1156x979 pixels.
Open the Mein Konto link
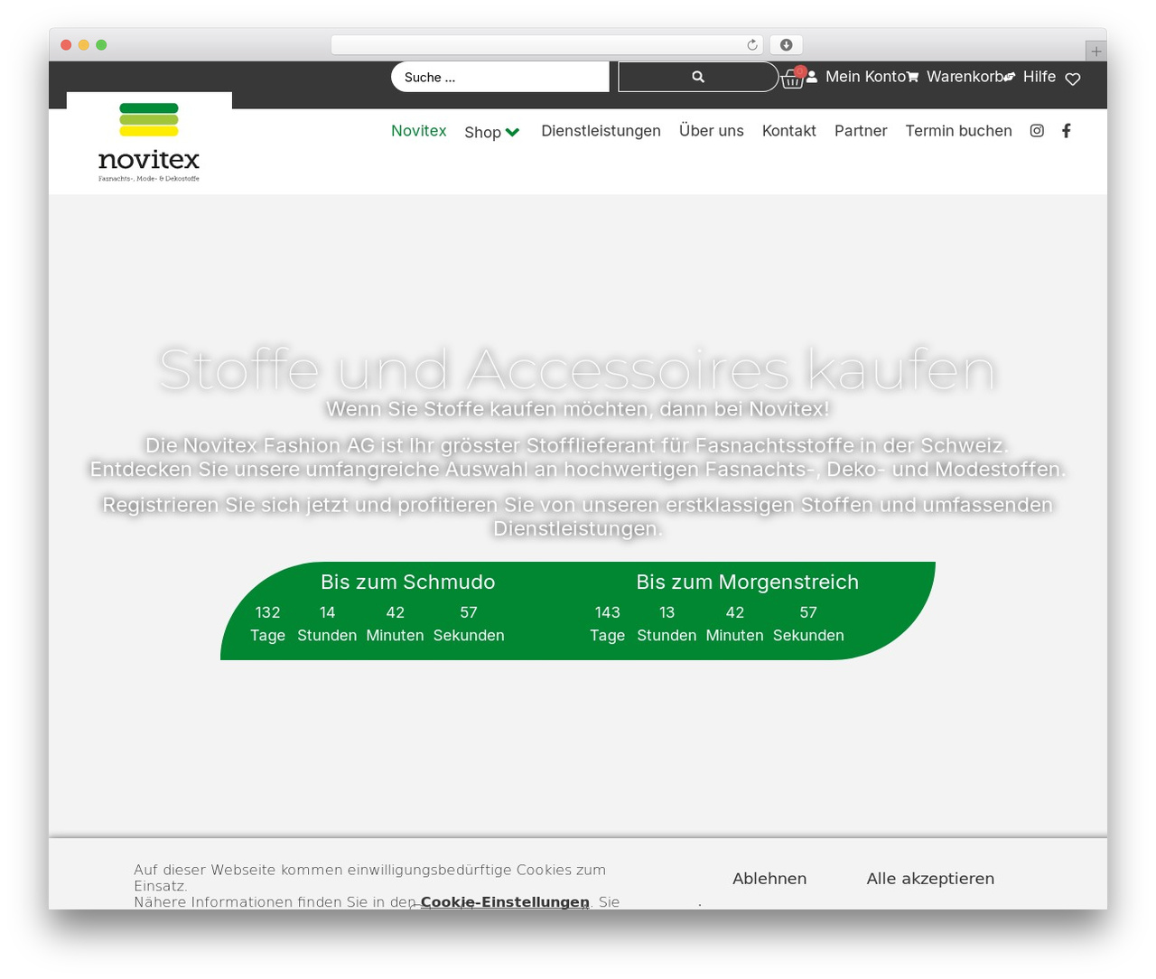click(x=856, y=77)
